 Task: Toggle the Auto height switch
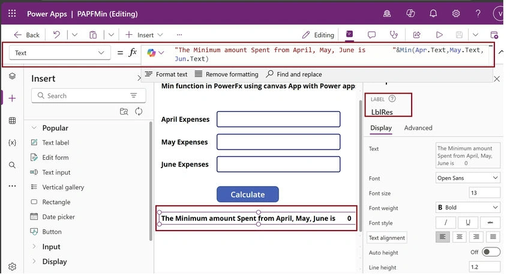click(491, 252)
